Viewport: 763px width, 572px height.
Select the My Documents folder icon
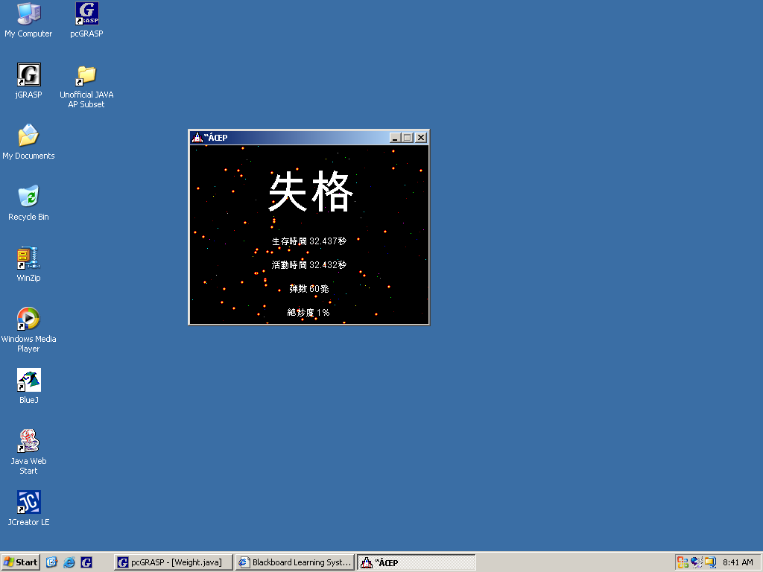coord(28,136)
